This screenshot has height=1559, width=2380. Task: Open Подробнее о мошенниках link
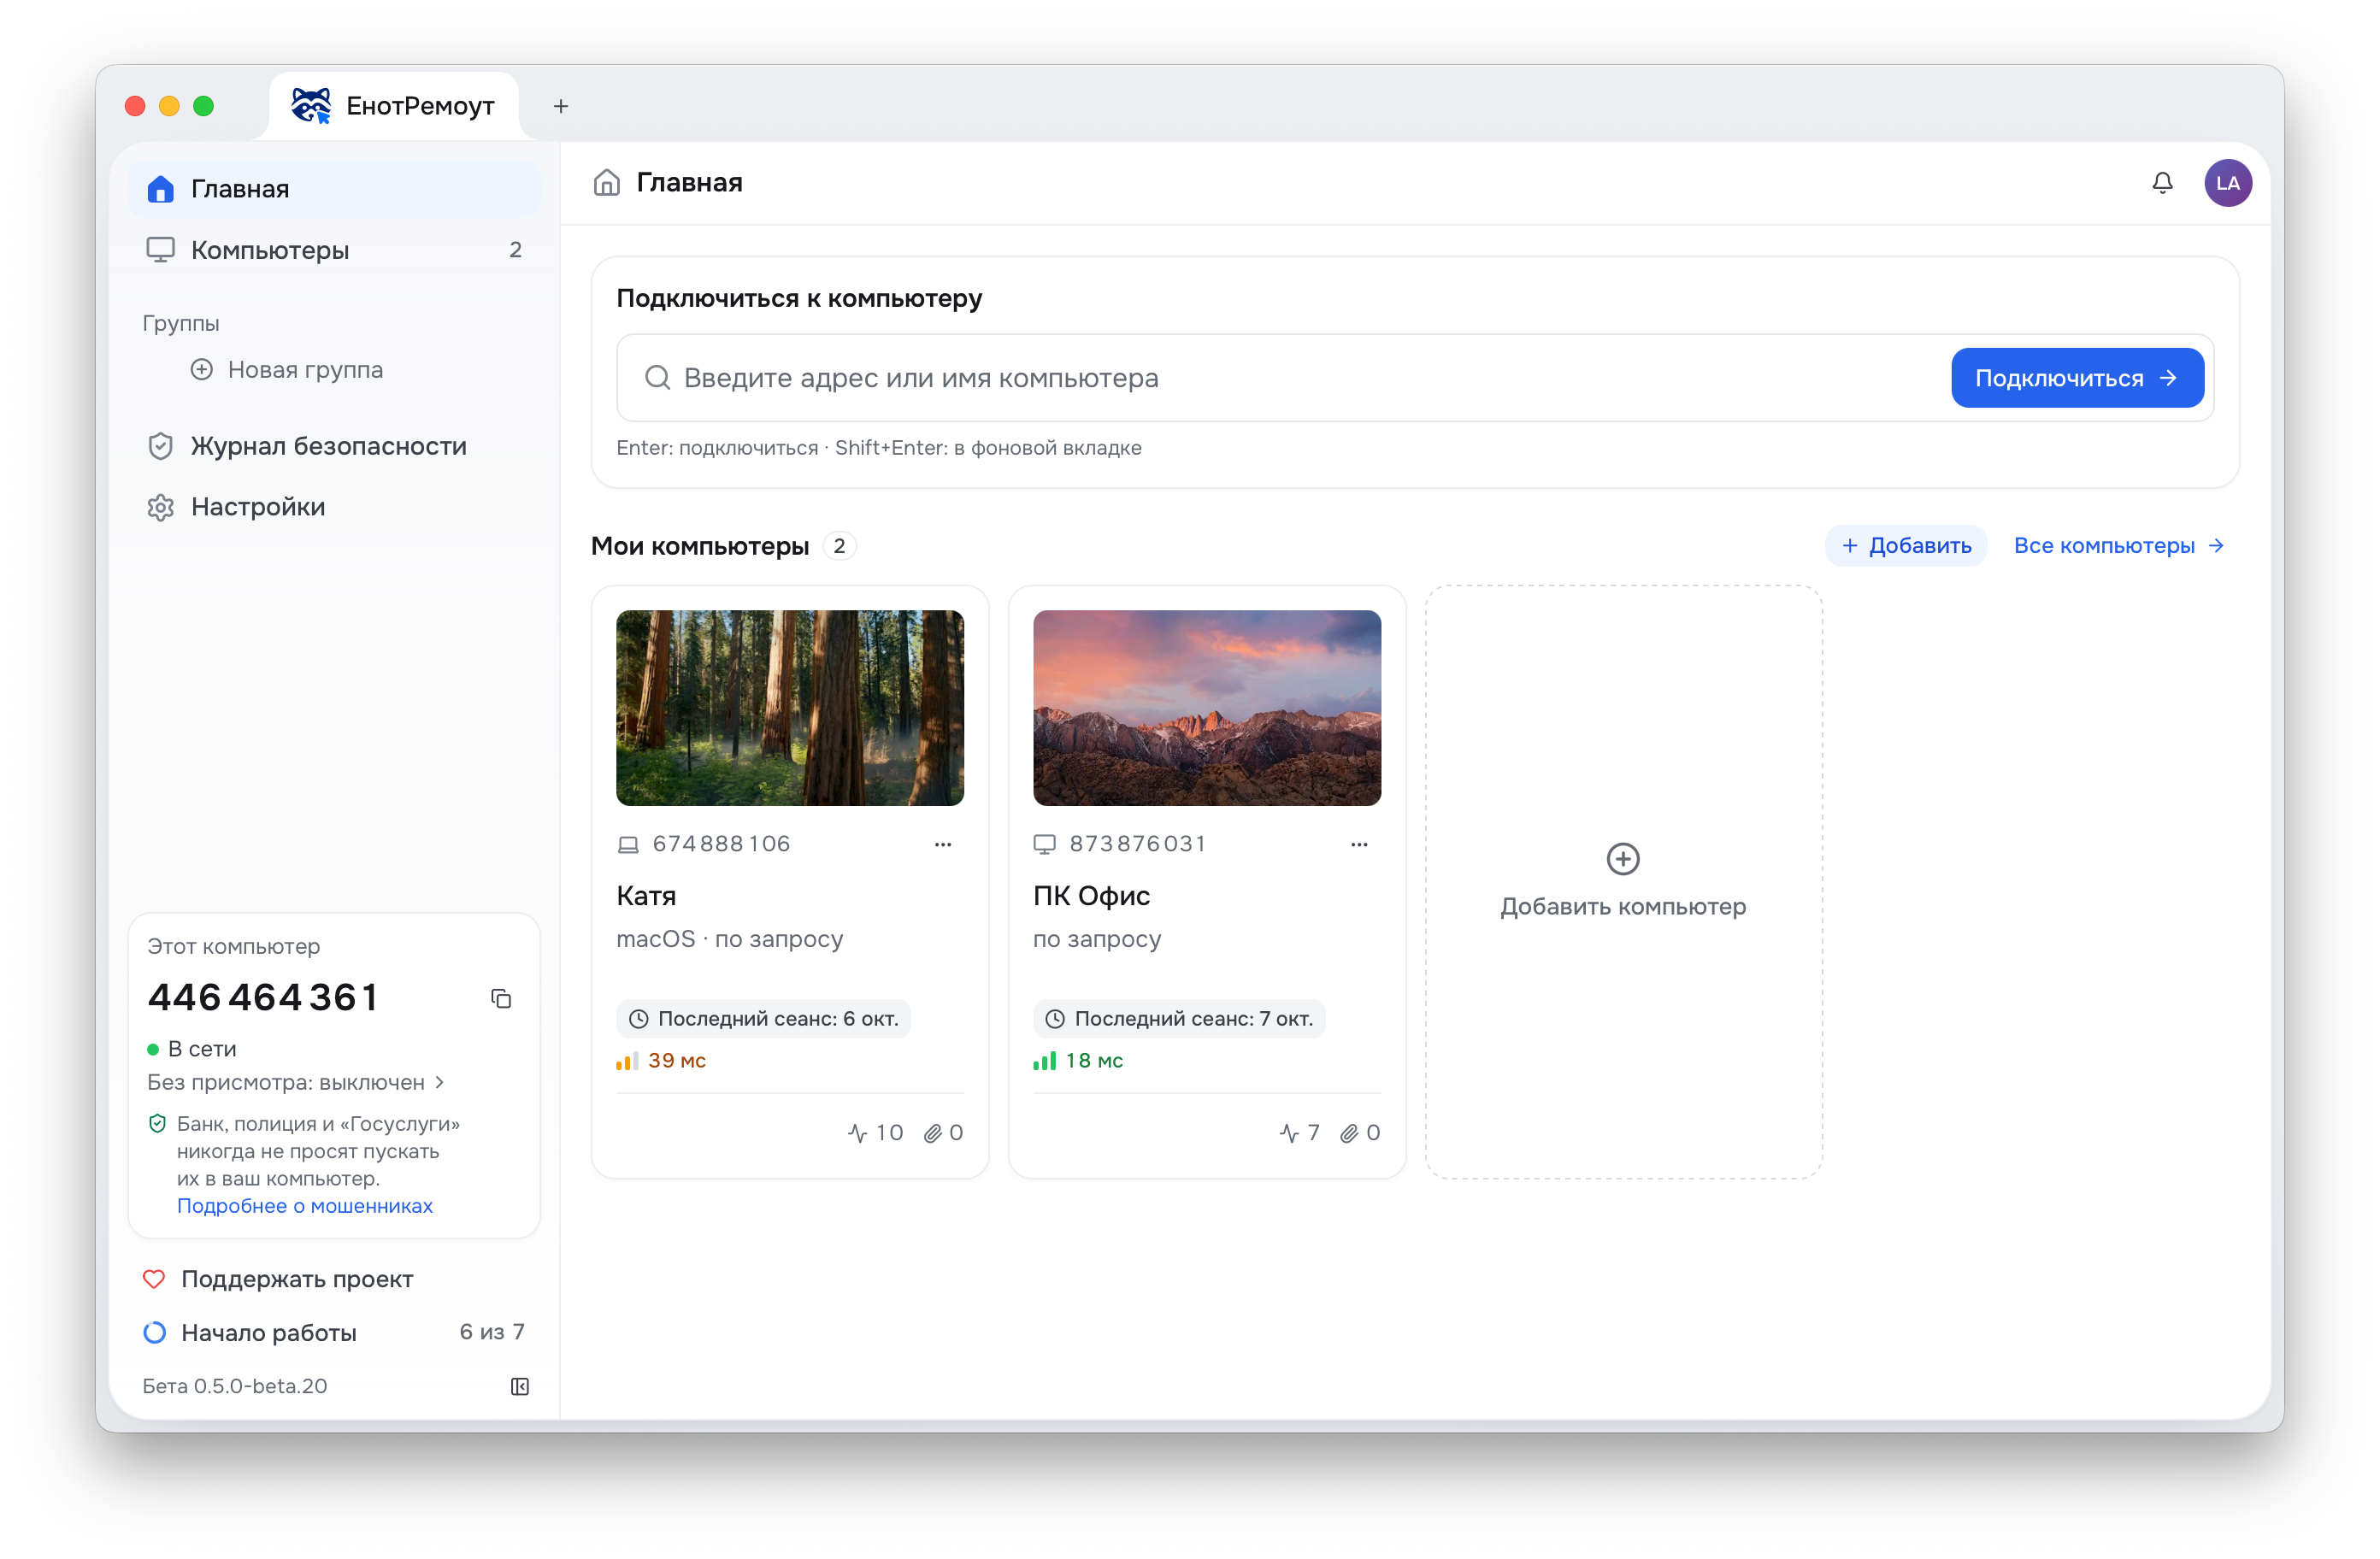305,1206
